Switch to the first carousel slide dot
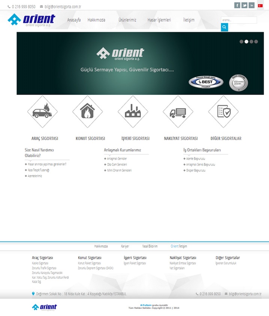The width and height of the screenshot is (269, 316). (242, 42)
